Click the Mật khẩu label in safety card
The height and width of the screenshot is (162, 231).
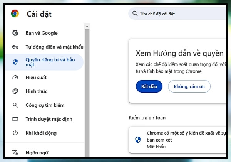pos(156,147)
